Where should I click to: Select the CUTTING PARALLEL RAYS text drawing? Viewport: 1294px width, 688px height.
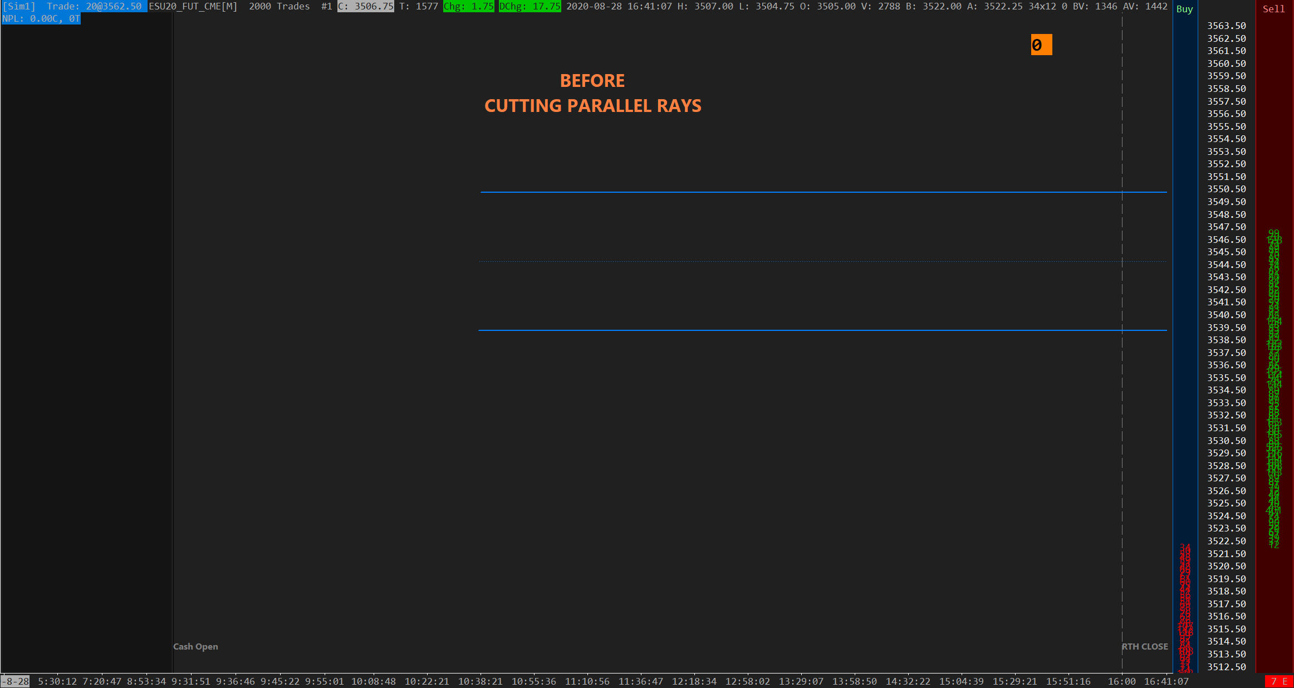click(x=592, y=105)
